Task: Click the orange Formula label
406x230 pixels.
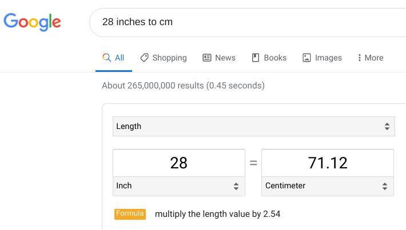Action: point(130,214)
